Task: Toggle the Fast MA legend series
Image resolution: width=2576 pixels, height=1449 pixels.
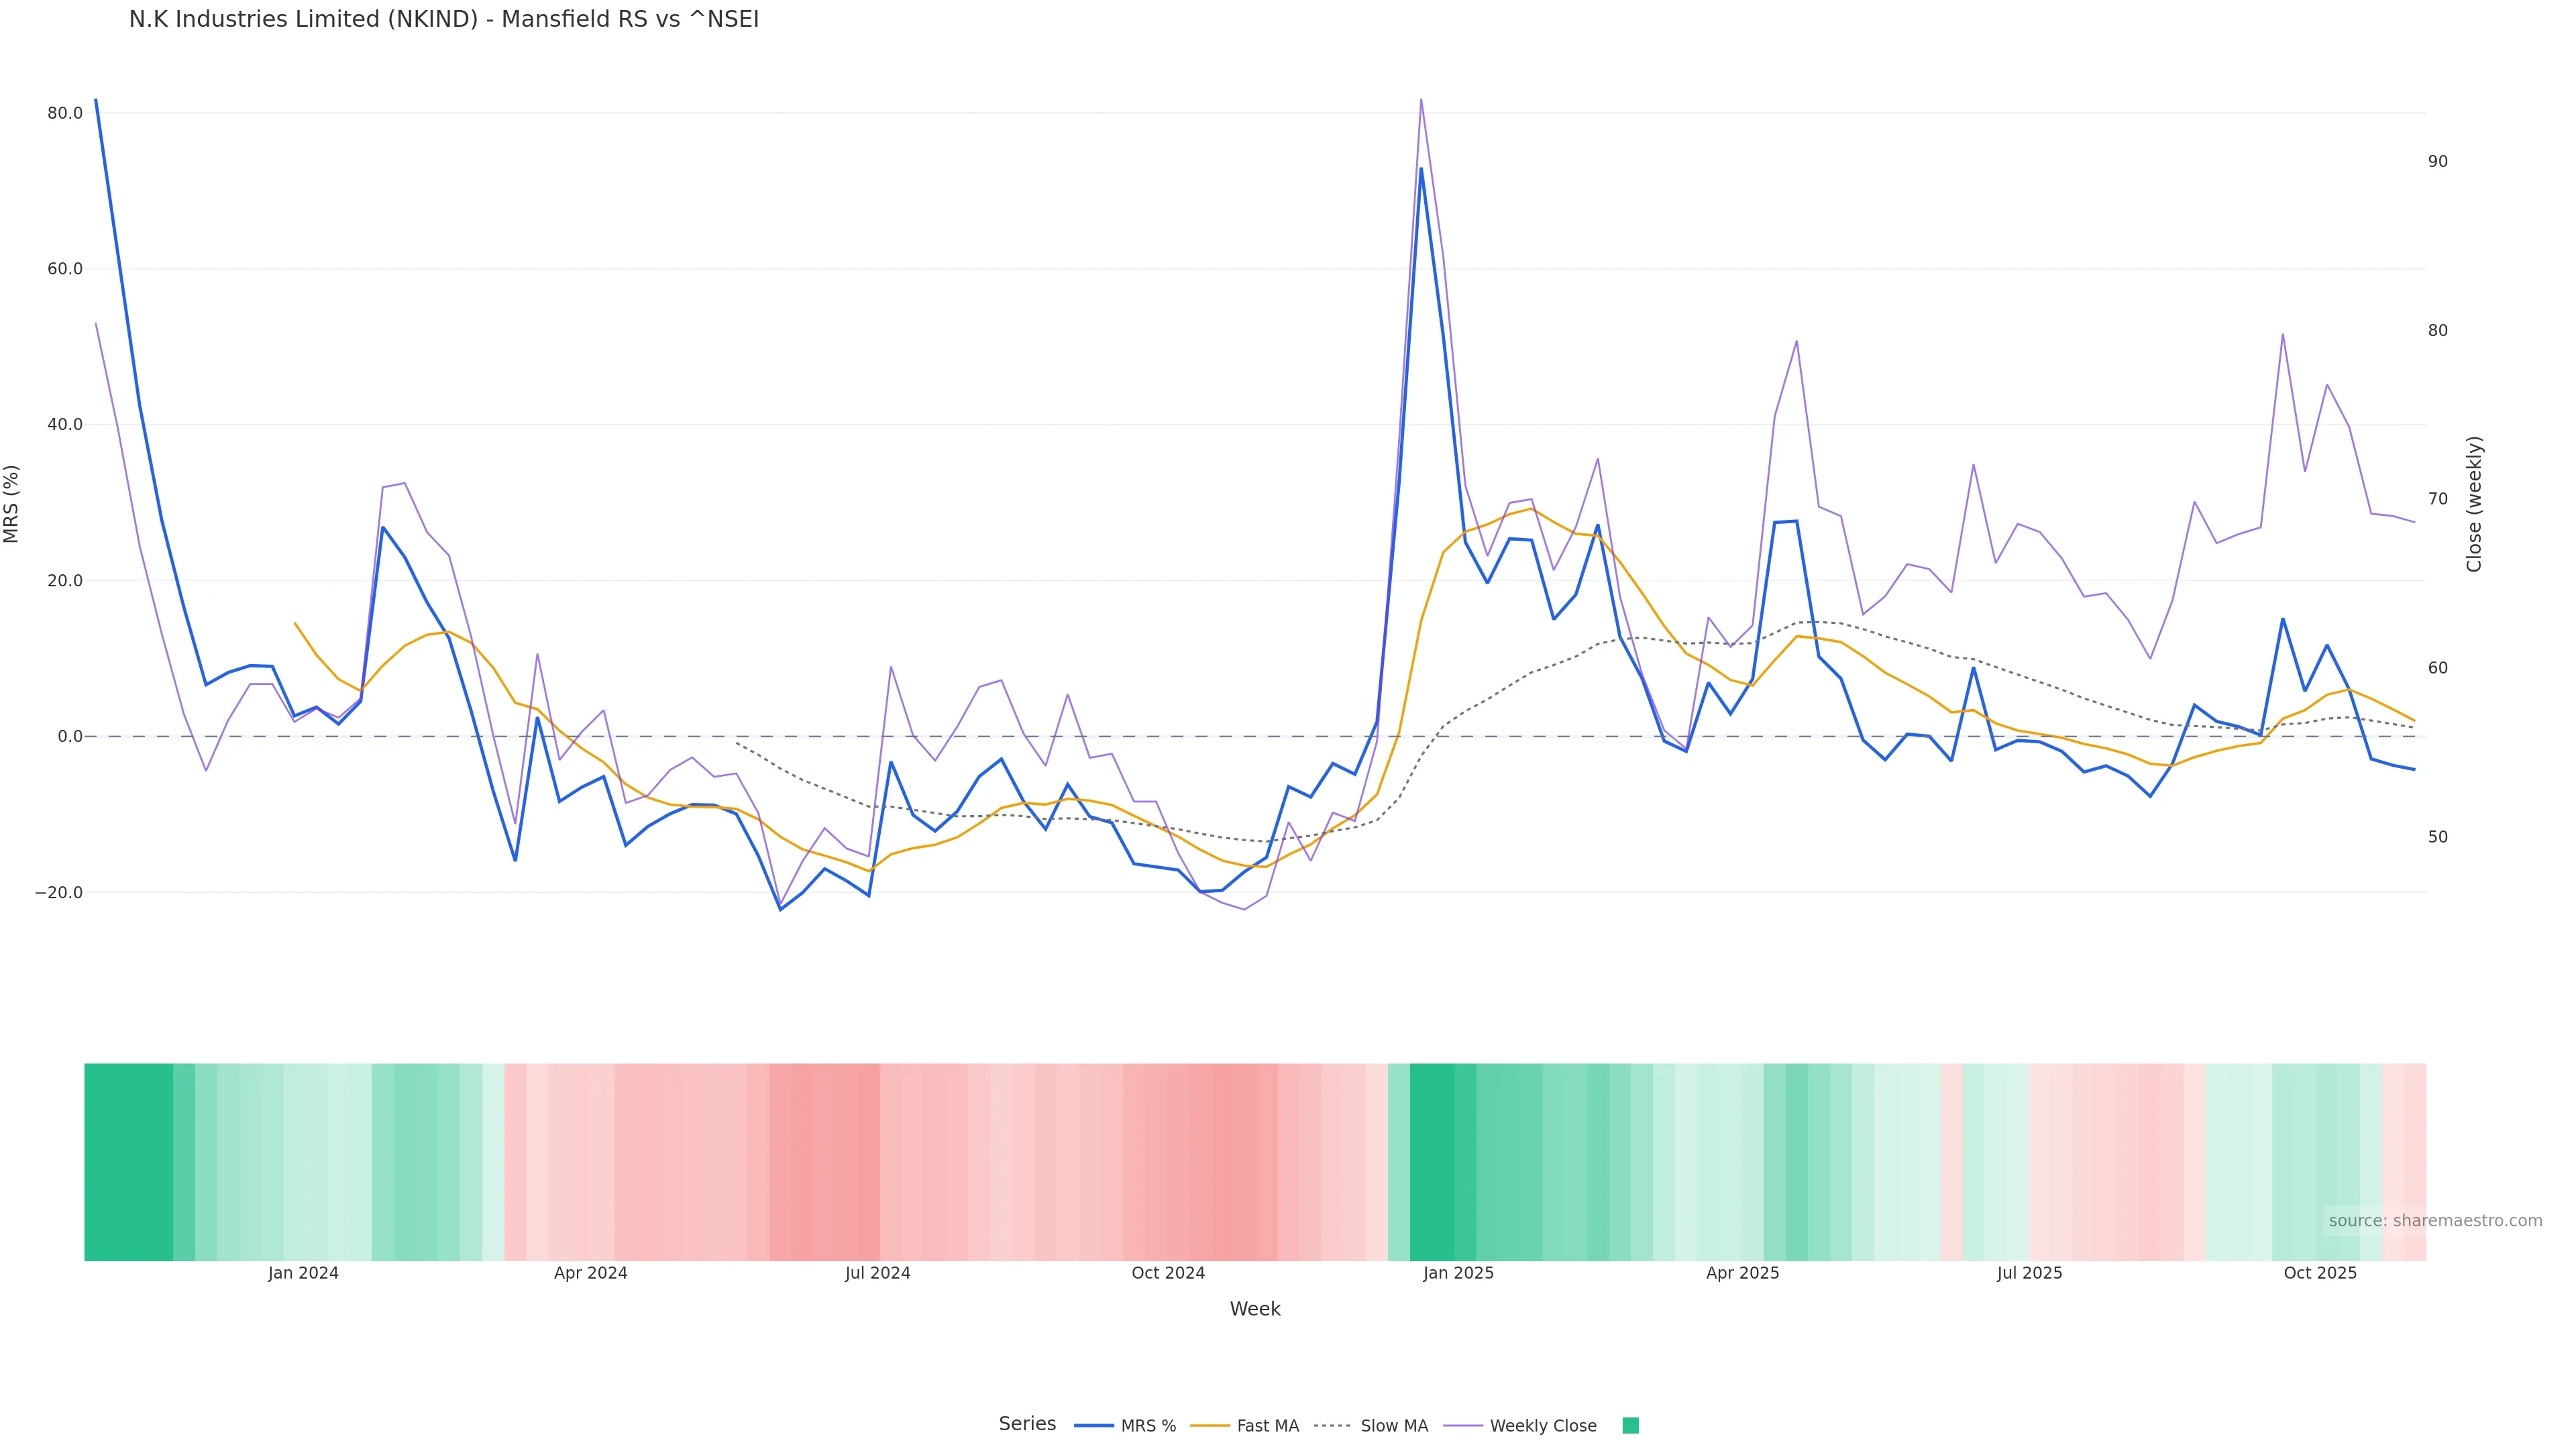Action: pyautogui.click(x=1267, y=1426)
